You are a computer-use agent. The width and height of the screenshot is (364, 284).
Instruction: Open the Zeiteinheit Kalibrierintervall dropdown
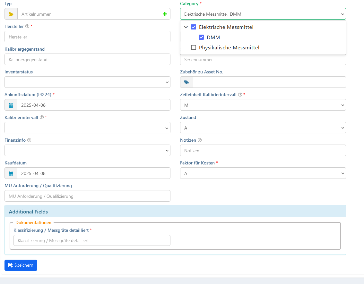263,105
